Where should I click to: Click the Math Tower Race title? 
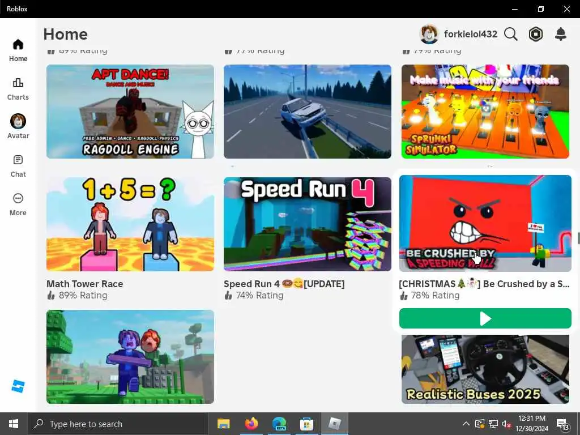pyautogui.click(x=85, y=284)
